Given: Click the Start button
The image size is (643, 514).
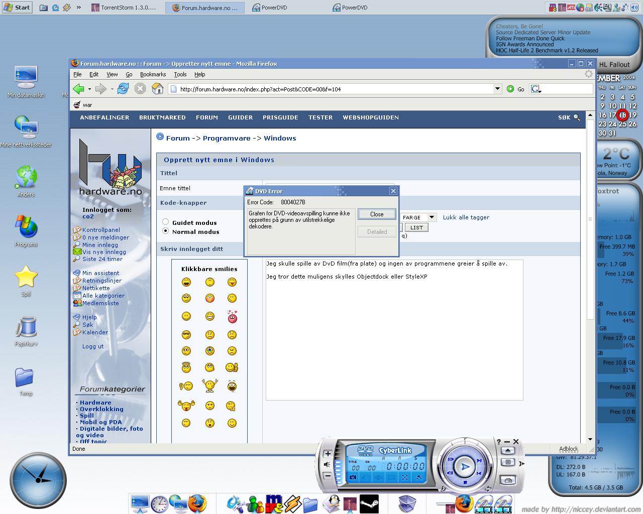Looking at the screenshot, I should 18,8.
